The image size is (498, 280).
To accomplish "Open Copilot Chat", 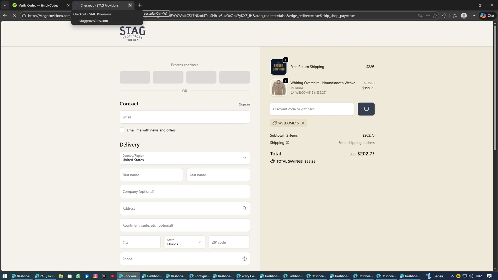I will [x=487, y=16].
